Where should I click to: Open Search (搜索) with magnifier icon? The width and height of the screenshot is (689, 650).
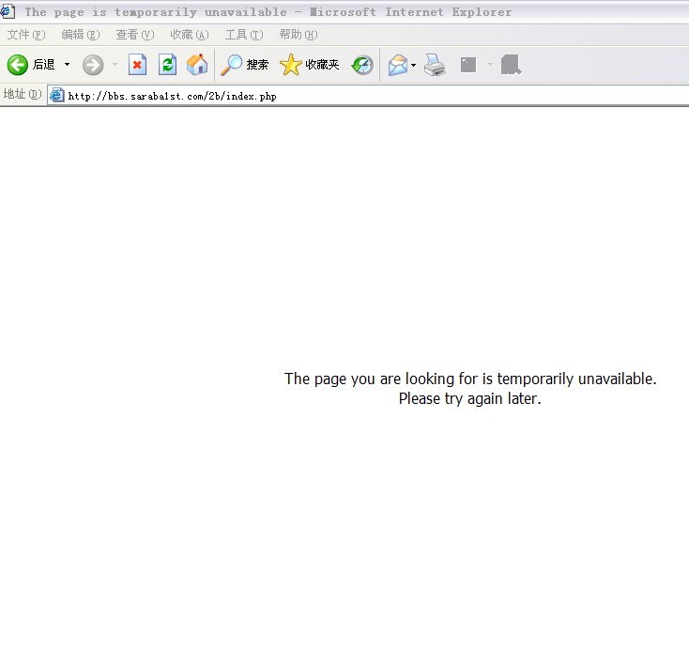tap(245, 65)
